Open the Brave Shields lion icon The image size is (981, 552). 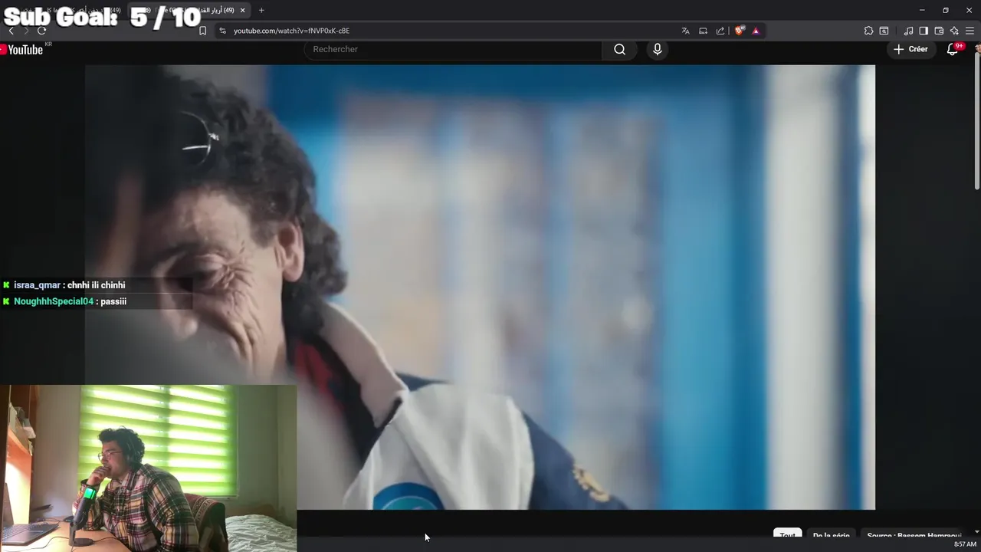739,31
